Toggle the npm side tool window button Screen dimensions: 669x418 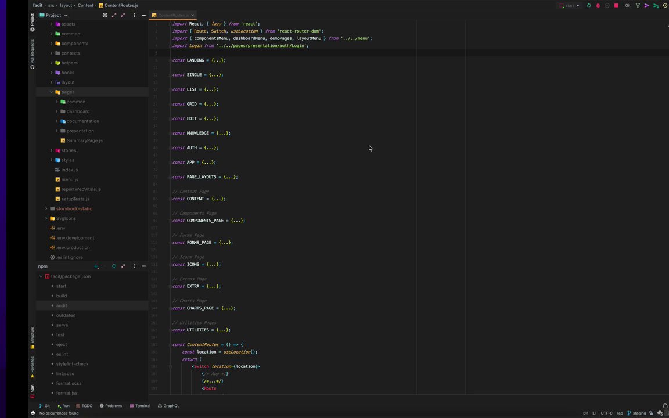pyautogui.click(x=32, y=391)
